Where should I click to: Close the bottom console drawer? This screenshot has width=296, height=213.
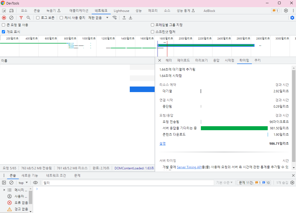pyautogui.click(x=293, y=176)
